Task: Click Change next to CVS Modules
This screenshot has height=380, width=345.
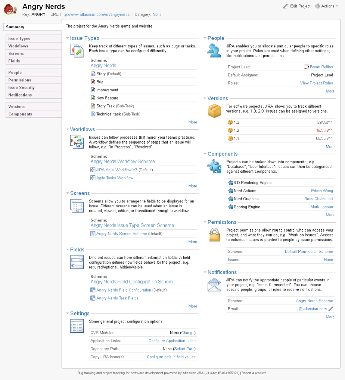Action: (188, 333)
